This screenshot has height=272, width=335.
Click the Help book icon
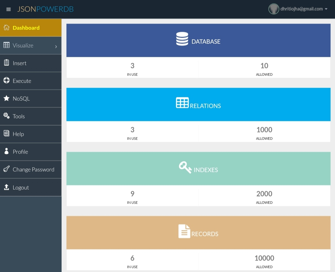(x=7, y=133)
